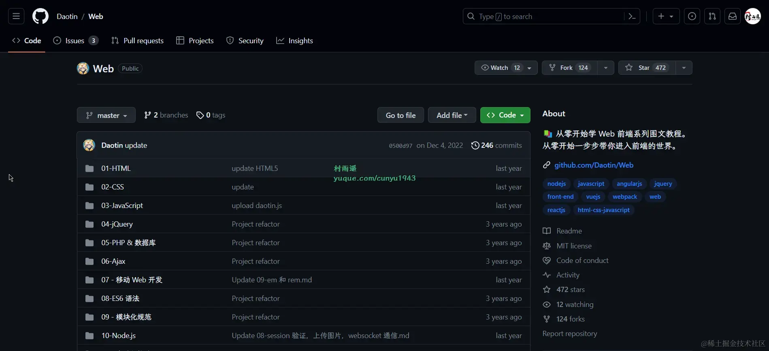Click the webpack topic tag
This screenshot has width=769, height=351.
click(625, 197)
